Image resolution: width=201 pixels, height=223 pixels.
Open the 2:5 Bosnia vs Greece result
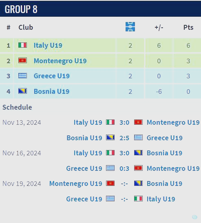124,138
